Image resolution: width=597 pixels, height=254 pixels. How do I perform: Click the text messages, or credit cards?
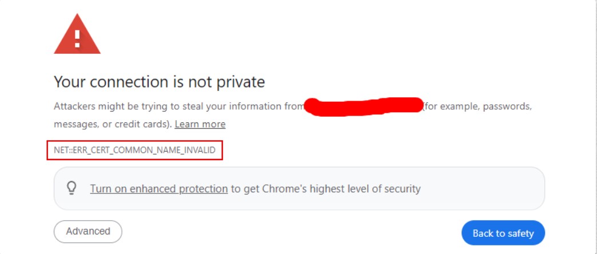coord(113,124)
